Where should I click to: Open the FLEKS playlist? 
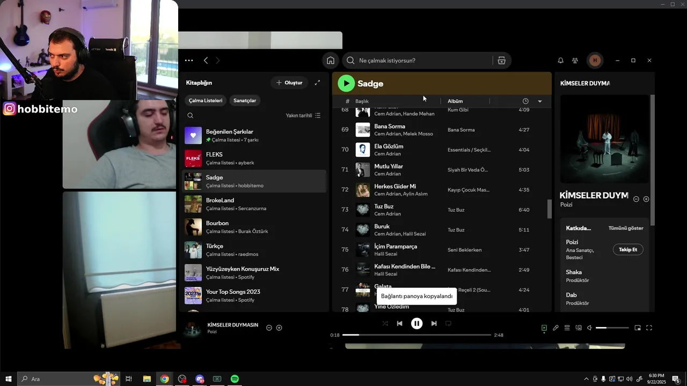[254, 158]
